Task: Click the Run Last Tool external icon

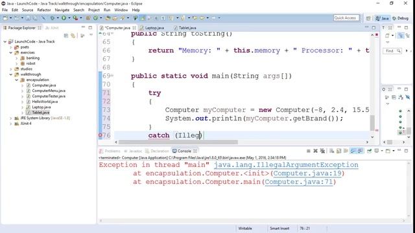Action: tap(75, 18)
